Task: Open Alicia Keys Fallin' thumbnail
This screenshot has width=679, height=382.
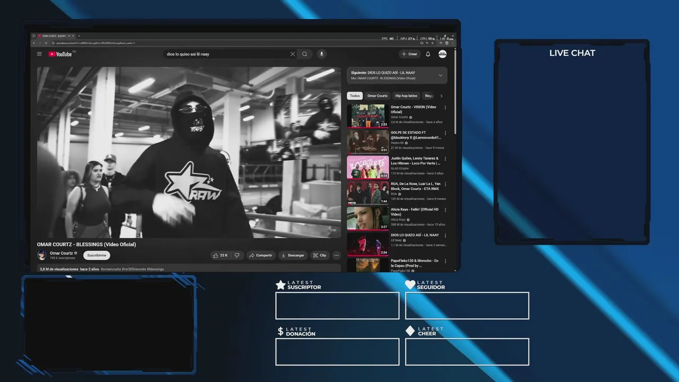Action: click(x=368, y=218)
